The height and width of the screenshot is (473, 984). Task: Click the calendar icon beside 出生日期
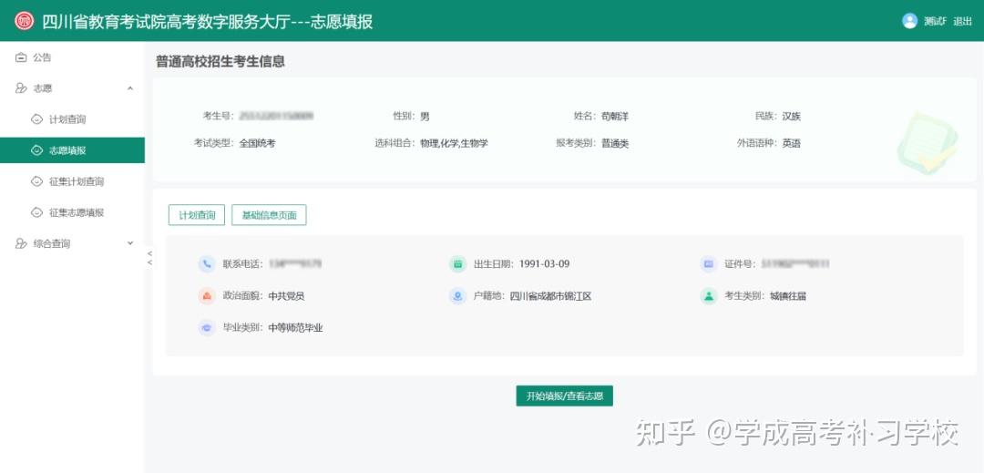point(458,264)
